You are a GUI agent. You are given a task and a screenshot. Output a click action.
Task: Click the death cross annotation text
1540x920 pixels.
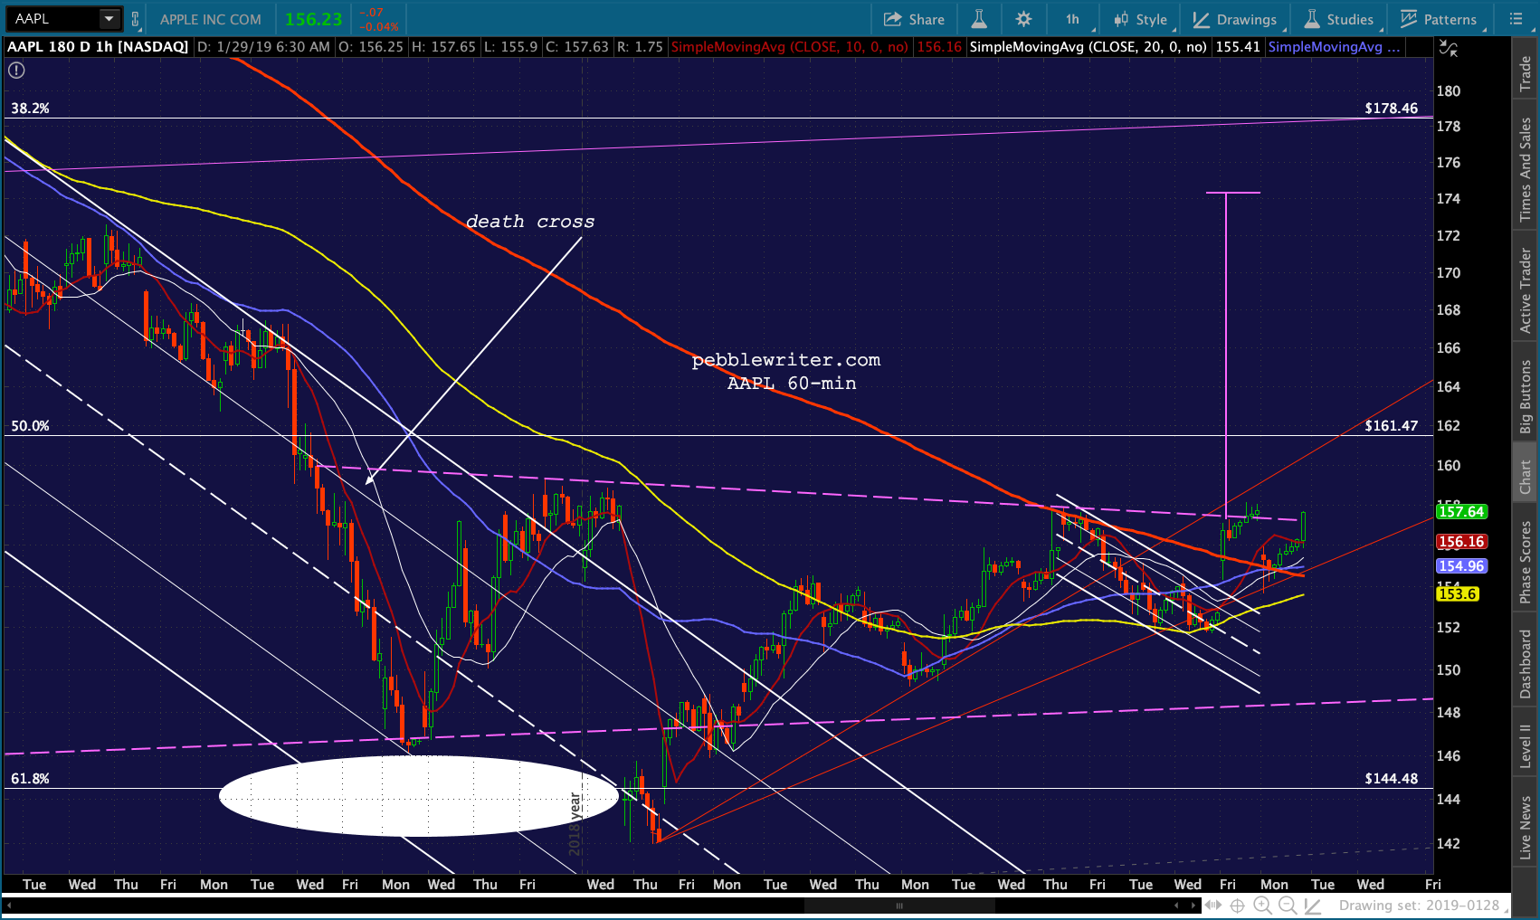tap(530, 222)
